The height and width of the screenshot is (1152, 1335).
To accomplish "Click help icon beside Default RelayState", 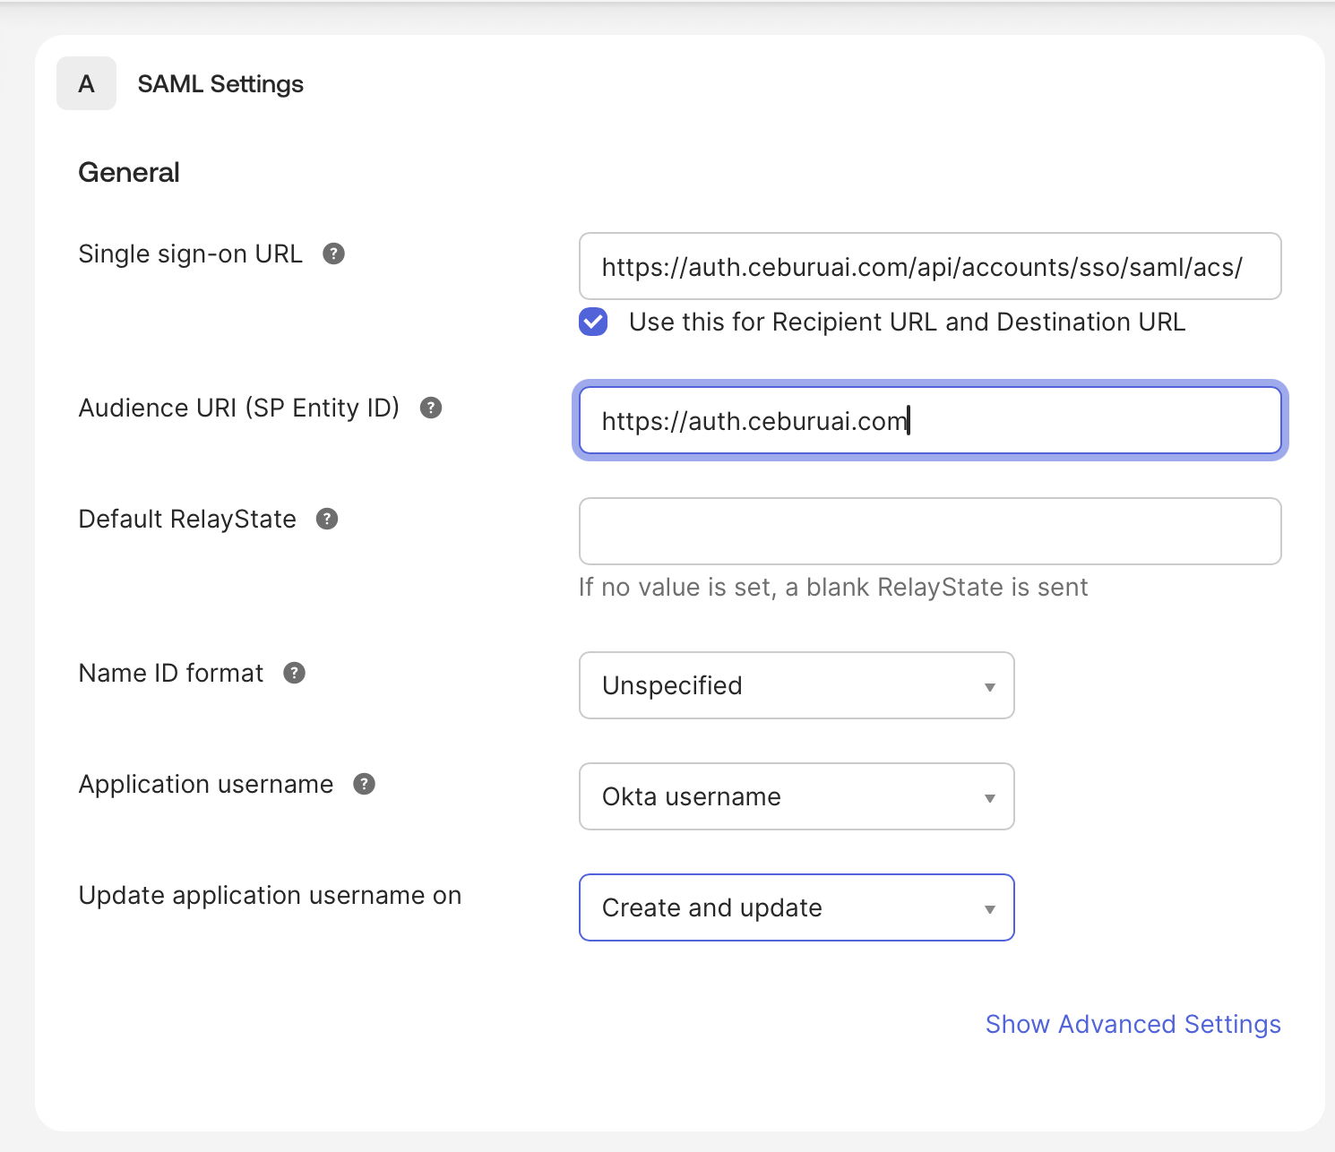I will pos(327,519).
